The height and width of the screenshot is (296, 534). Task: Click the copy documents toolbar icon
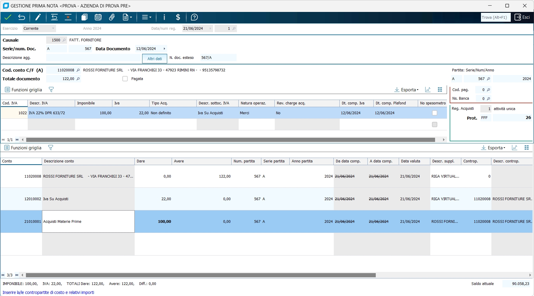pos(84,17)
